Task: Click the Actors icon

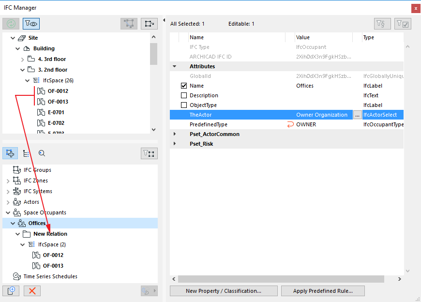Action: point(17,202)
